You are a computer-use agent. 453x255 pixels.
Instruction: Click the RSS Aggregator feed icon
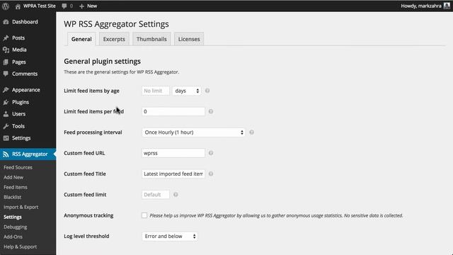pos(6,154)
